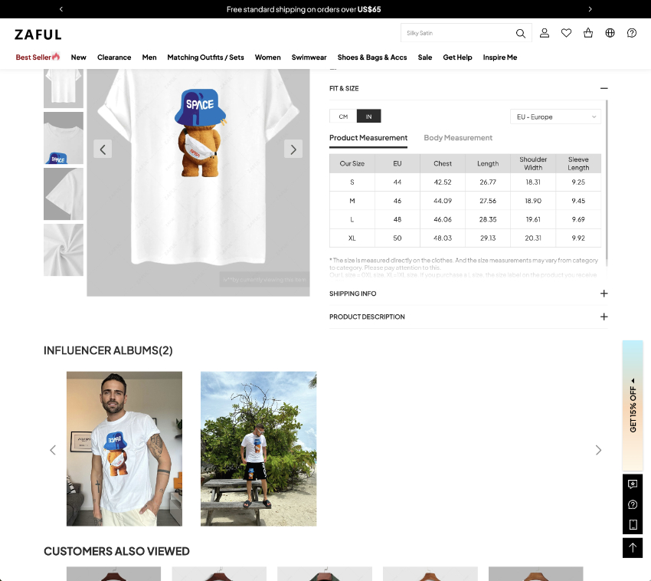Show next promo banner message

tap(590, 8)
